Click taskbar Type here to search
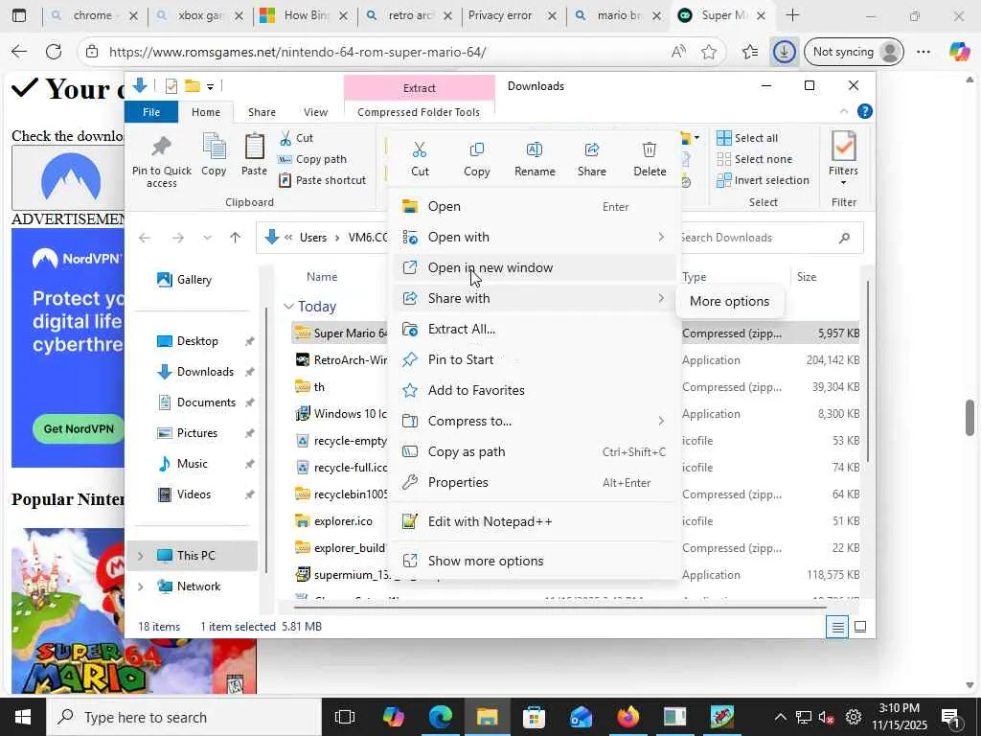The width and height of the screenshot is (981, 736). click(x=184, y=717)
